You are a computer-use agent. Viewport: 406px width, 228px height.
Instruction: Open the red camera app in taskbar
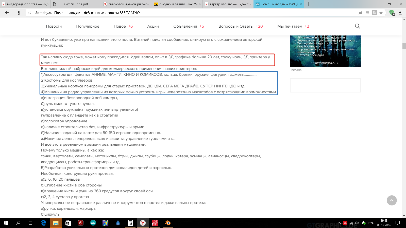pyautogui.click(x=155, y=223)
